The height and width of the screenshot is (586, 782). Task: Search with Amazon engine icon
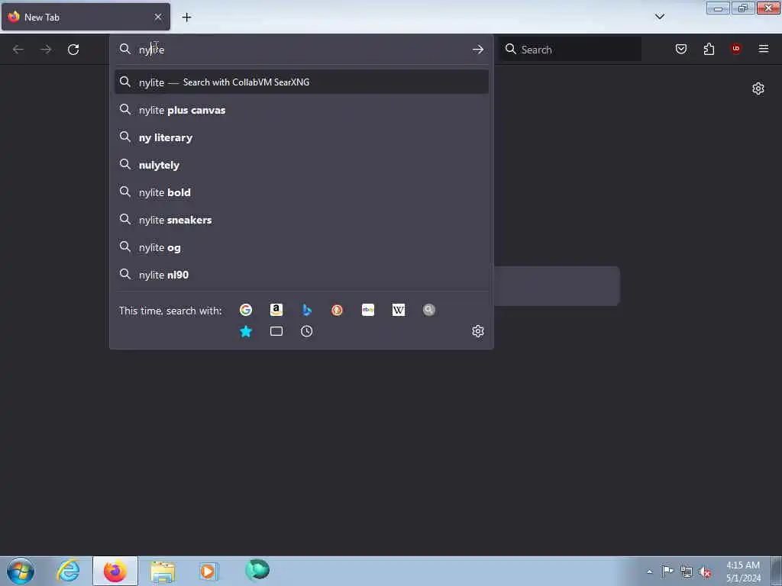click(276, 310)
